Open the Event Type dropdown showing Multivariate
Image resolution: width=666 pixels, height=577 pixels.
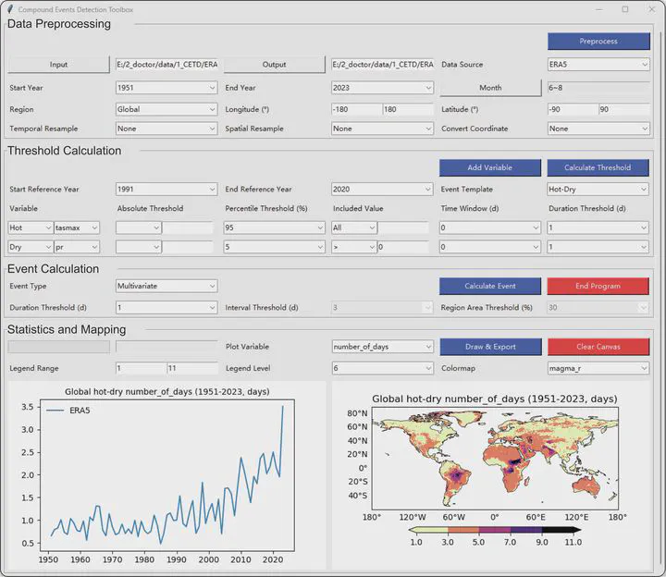pos(166,286)
